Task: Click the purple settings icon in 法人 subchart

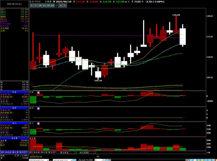Action: (x=38, y=123)
